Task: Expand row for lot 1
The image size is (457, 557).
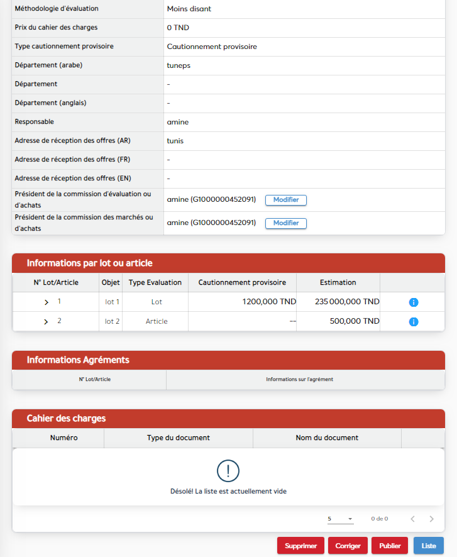Action: (46, 302)
